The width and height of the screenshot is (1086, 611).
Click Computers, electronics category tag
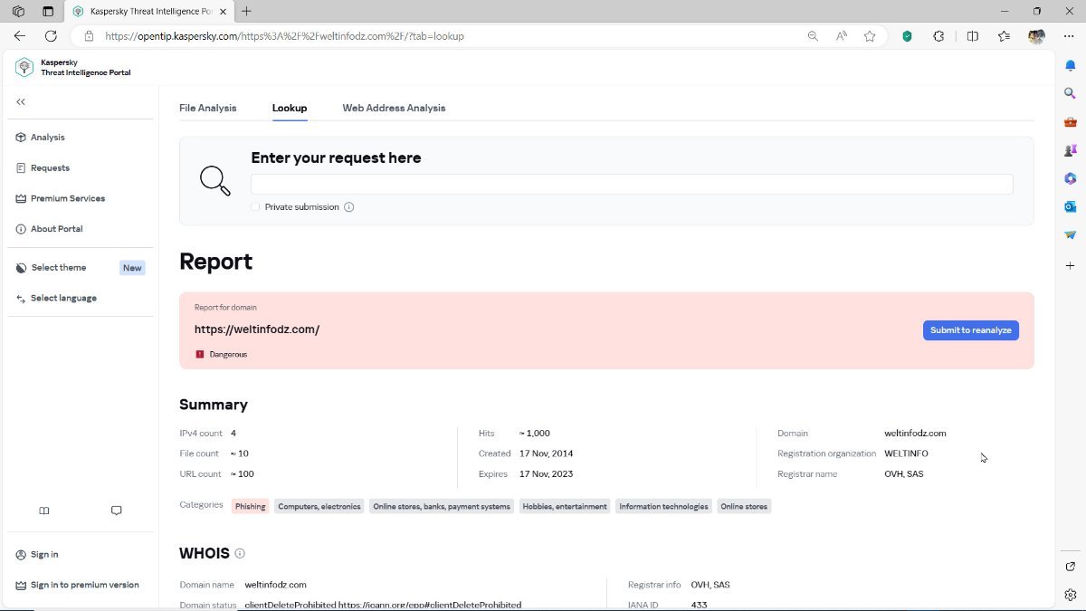(319, 506)
